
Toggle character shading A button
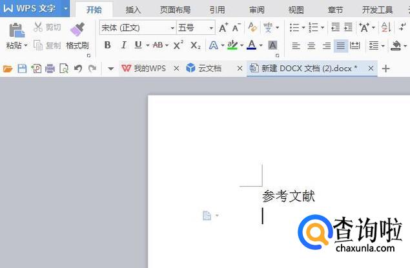point(272,45)
